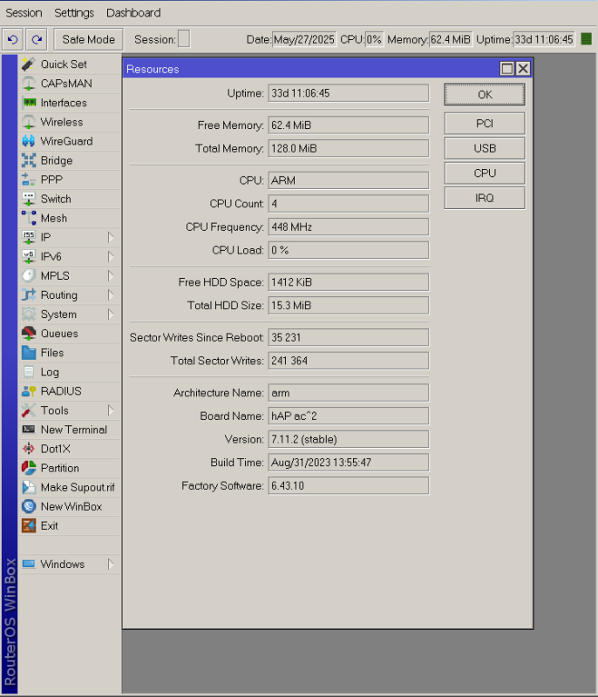Click the Undo arrow toolbar button
Screen dimensions: 598x697
[13, 39]
